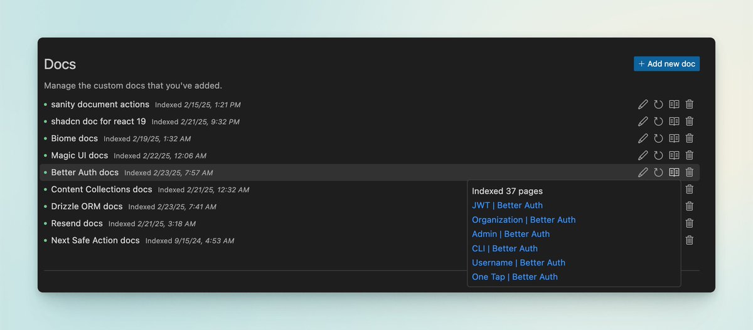This screenshot has width=753, height=330.
Task: Show indexed pages for sanity document actions
Action: [674, 105]
